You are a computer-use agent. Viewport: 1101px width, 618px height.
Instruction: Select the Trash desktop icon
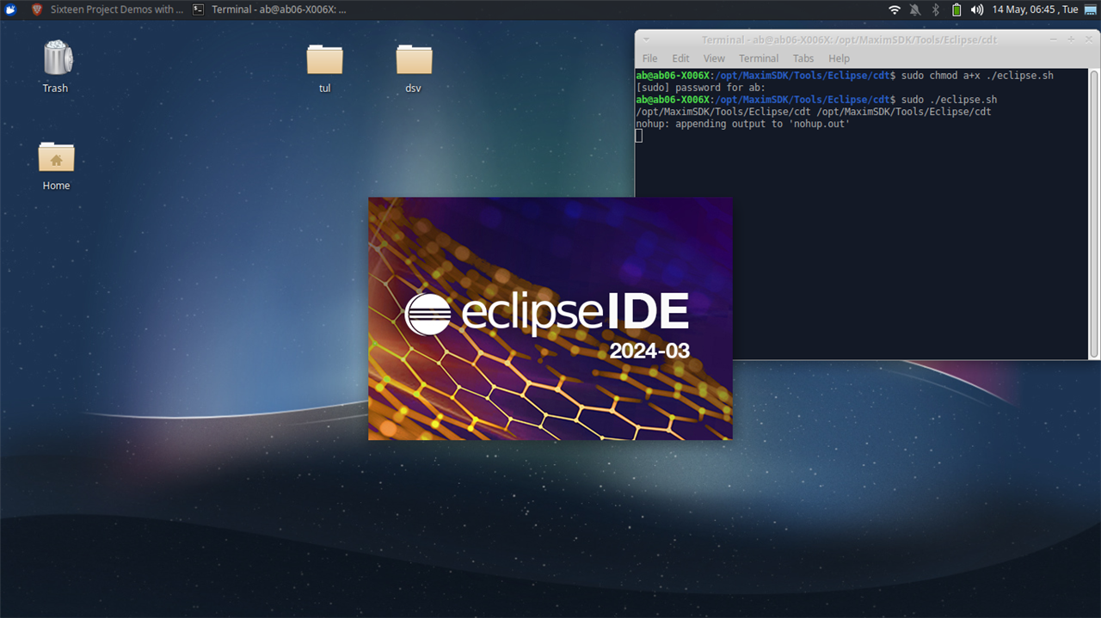pos(56,65)
